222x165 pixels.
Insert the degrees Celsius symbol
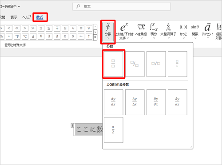[x=25, y=36]
